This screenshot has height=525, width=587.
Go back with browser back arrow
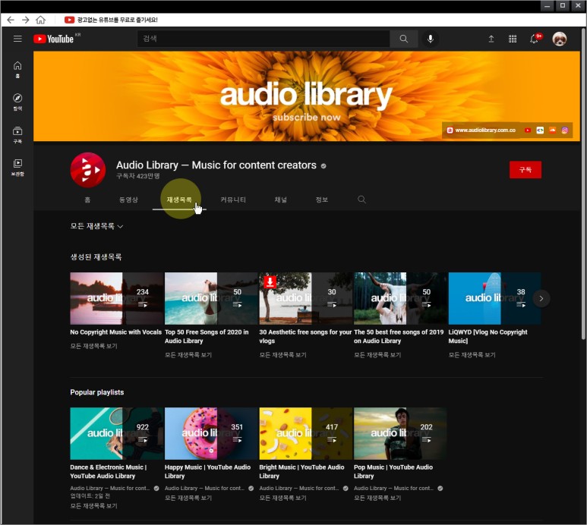point(11,20)
